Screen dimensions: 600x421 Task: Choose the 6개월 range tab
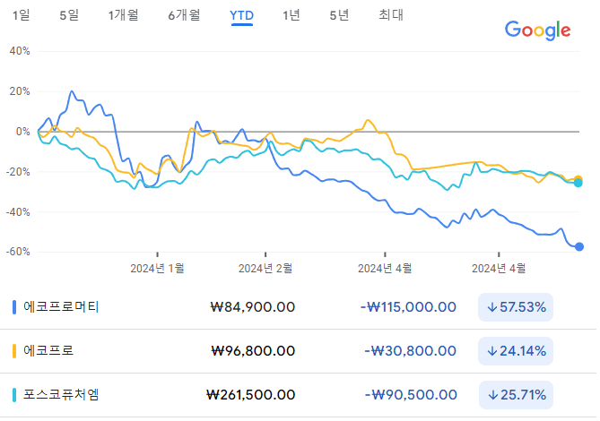[x=184, y=15]
